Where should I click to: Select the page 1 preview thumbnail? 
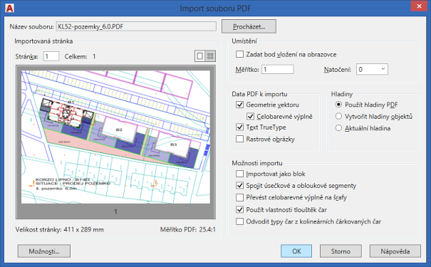click(115, 137)
